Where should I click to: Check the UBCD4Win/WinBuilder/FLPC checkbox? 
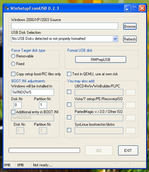[x=69, y=92]
